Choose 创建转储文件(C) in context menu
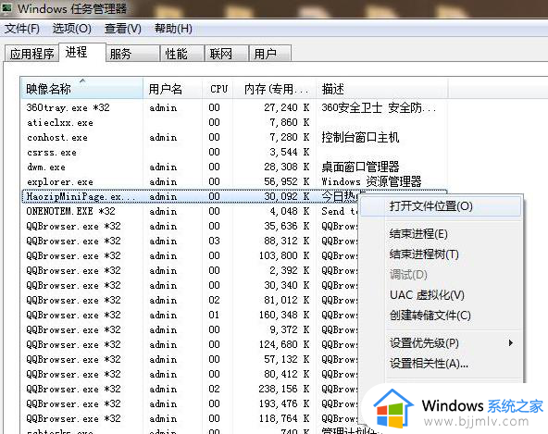 click(441, 316)
